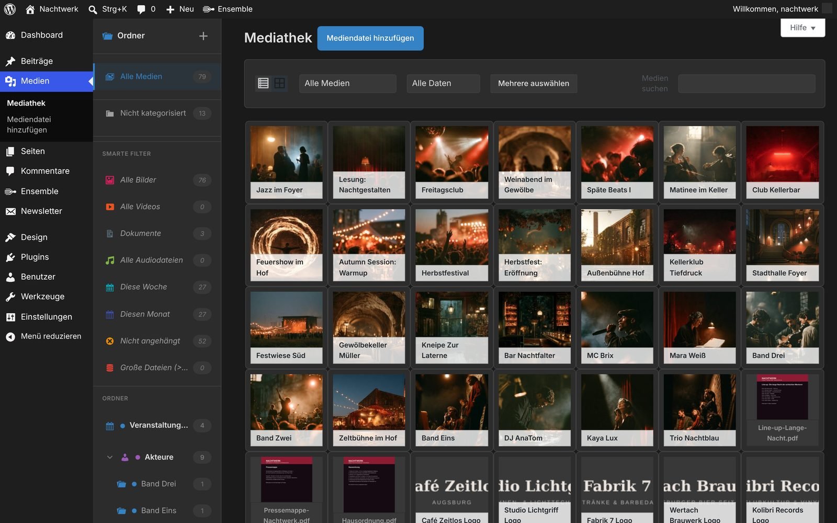Switch to list view icon

(264, 83)
